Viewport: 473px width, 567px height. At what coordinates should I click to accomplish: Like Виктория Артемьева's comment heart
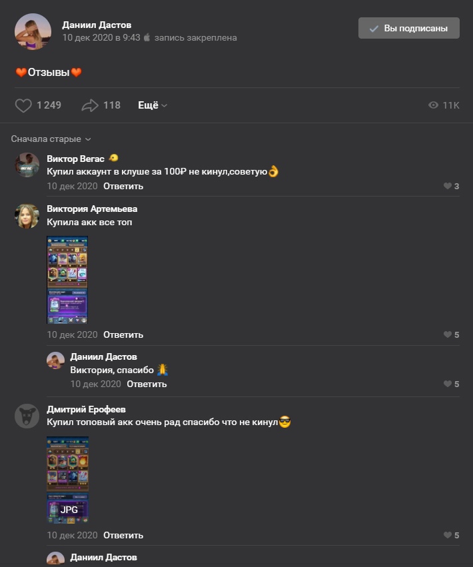click(x=448, y=335)
